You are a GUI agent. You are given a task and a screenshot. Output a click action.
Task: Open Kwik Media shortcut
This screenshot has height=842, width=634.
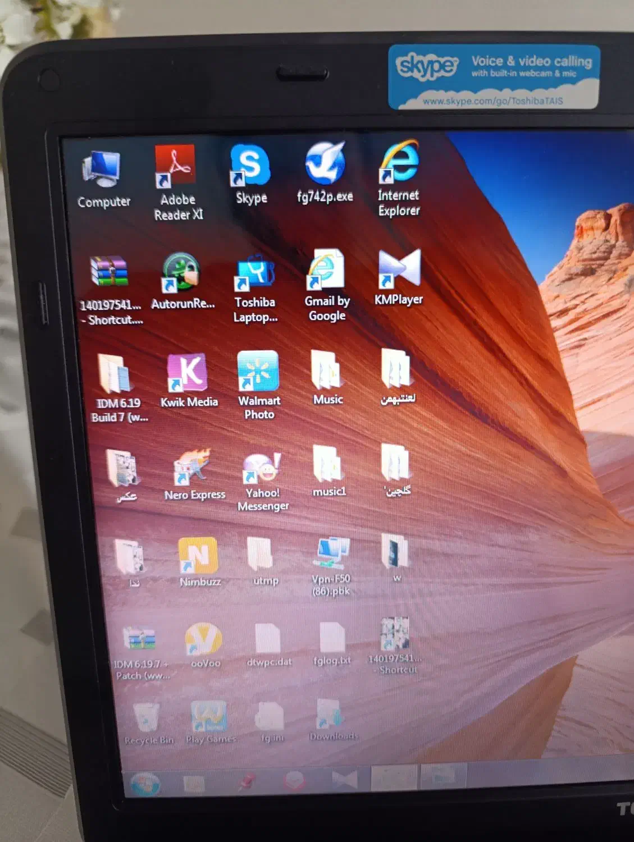pyautogui.click(x=188, y=373)
